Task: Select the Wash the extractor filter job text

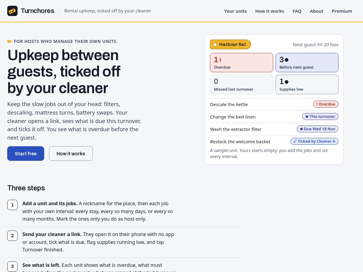Action: (236, 129)
